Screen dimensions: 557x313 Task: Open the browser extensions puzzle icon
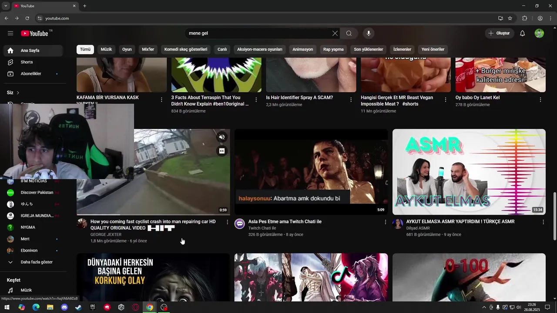point(524,18)
